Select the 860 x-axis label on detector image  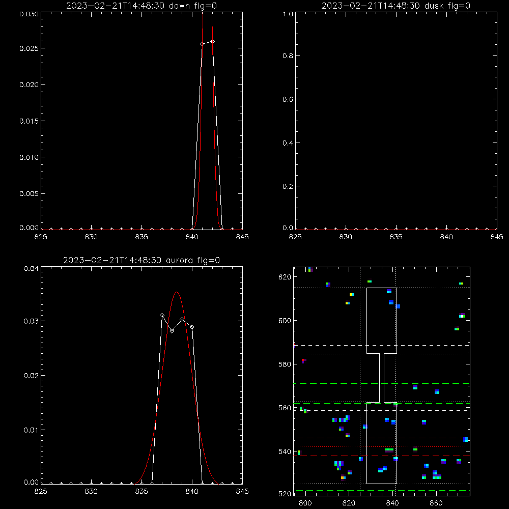436,503
